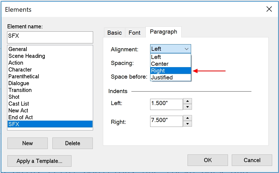Pick Right alignment option
The height and width of the screenshot is (173, 279).
pos(170,71)
